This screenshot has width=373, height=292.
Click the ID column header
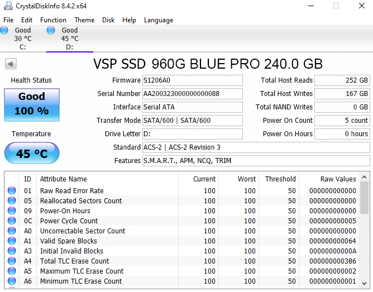pyautogui.click(x=27, y=179)
